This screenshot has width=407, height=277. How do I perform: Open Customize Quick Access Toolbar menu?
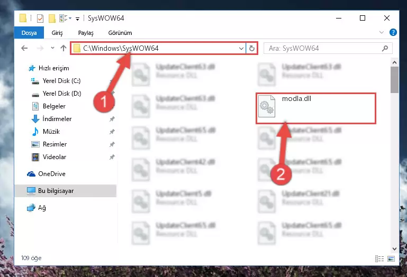coord(77,19)
